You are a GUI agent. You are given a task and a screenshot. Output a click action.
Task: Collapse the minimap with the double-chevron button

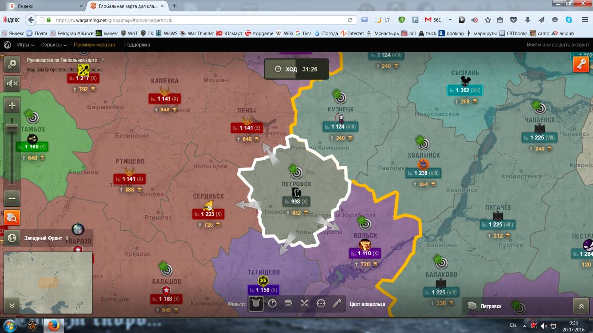coord(12,305)
